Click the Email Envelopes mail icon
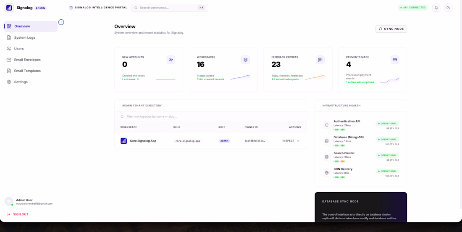Viewport: 462px width, 232px height. click(x=9, y=60)
